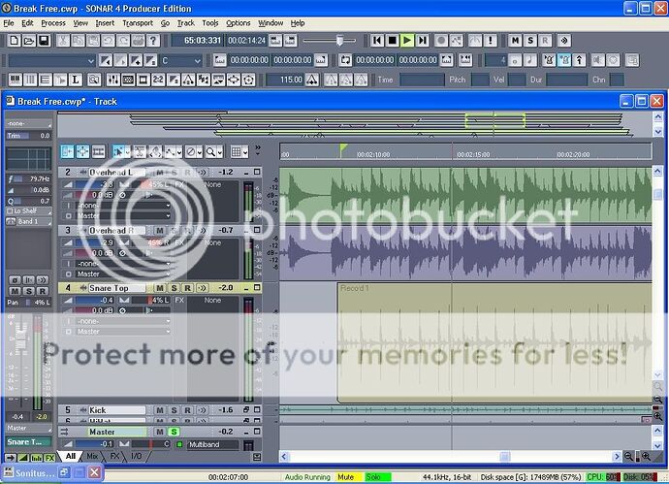Click the green Play button
Viewport: 669px width, 484px height.
(407, 41)
